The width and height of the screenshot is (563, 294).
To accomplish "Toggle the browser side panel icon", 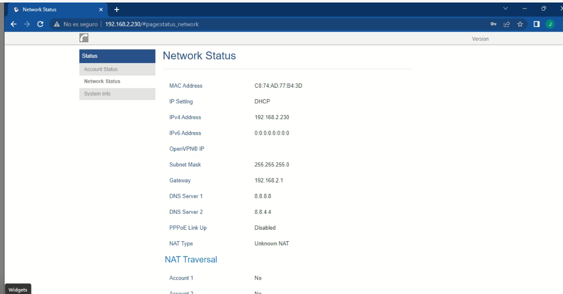I will pyautogui.click(x=537, y=24).
